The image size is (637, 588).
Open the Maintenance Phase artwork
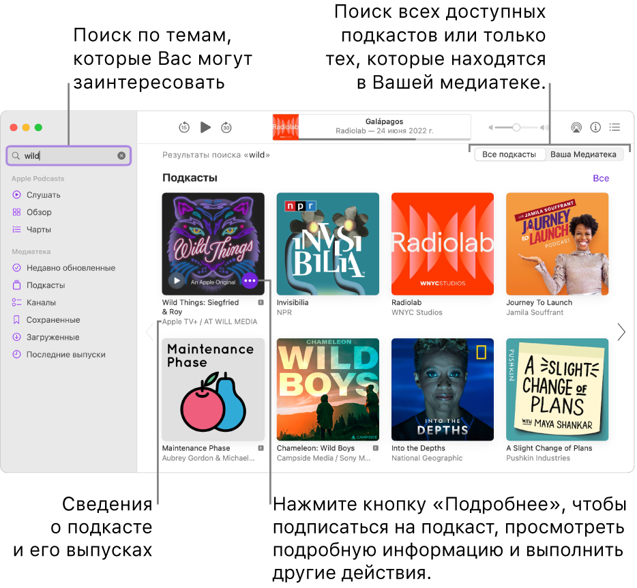click(x=213, y=389)
